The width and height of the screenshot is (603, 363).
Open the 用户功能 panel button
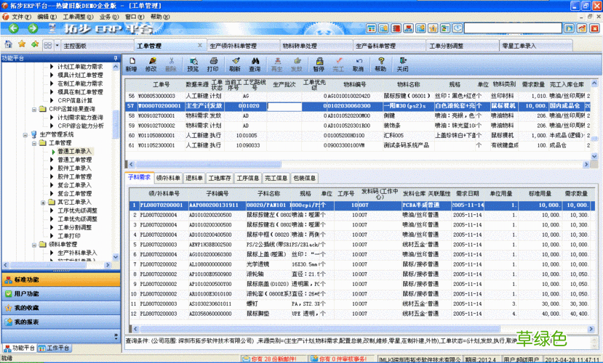tap(28, 294)
